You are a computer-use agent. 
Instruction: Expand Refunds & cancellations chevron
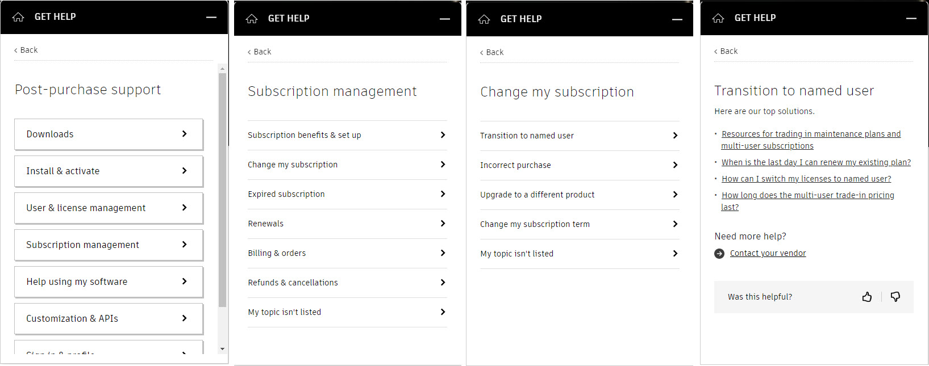(443, 283)
